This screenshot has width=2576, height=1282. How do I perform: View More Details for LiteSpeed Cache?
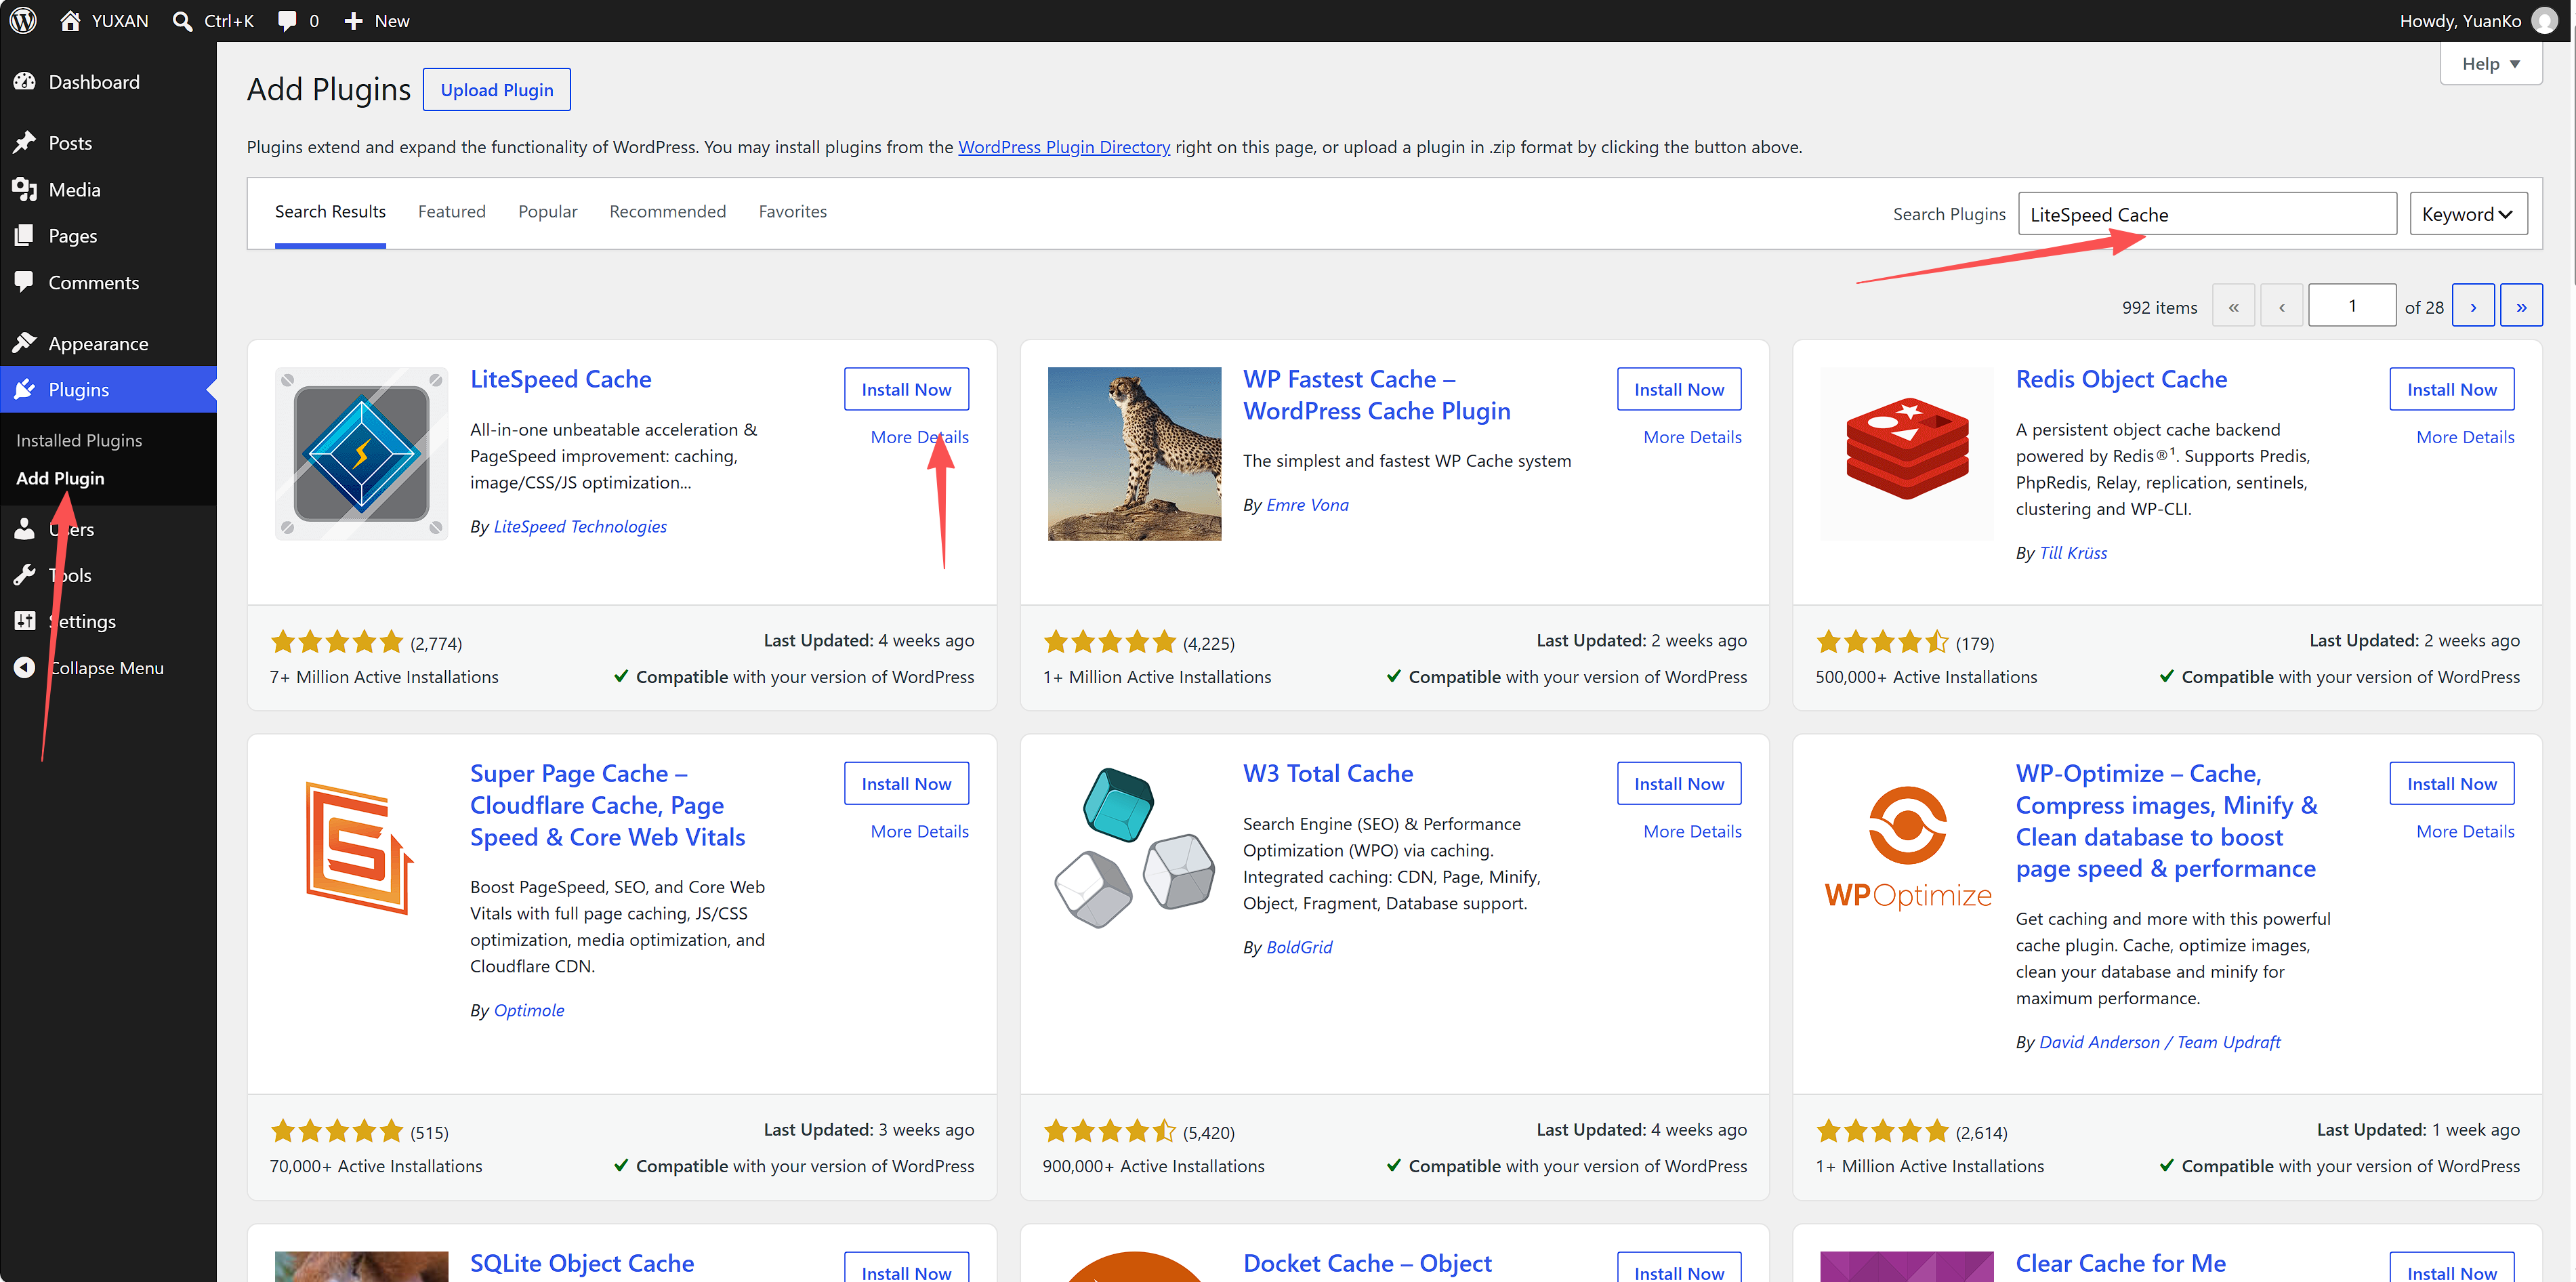pos(920,437)
